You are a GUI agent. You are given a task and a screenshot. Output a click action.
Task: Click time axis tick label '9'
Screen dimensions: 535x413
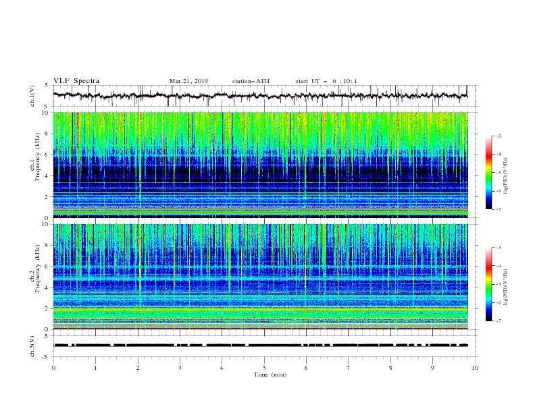click(x=432, y=368)
